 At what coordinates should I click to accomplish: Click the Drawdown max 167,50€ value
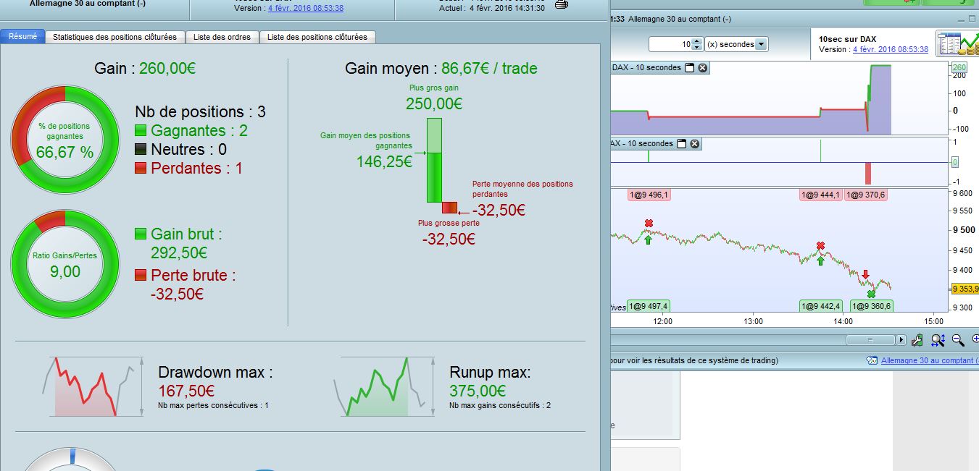pyautogui.click(x=186, y=391)
